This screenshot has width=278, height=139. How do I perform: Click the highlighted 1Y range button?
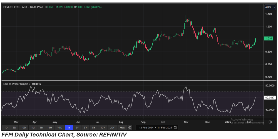69,128
